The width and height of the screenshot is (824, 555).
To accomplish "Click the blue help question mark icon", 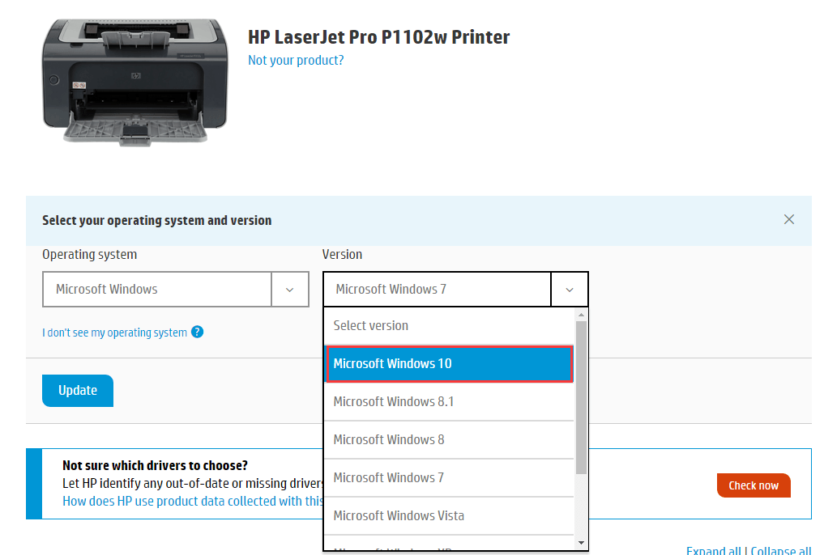I will pos(197,332).
